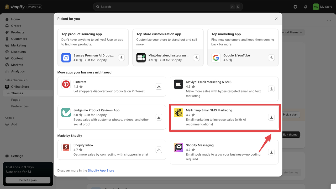Click the Edit theme button
This screenshot has width=336, height=189.
[x=290, y=134]
